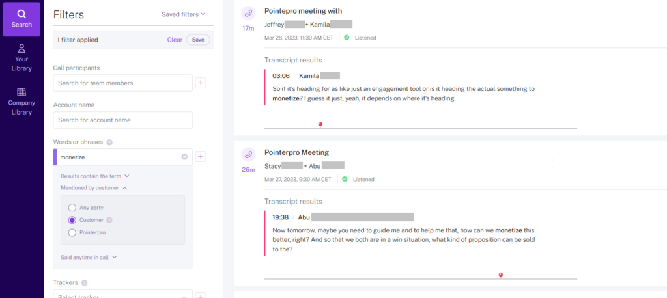Image resolution: width=667 pixels, height=298 pixels.
Task: Click the Clear filter link
Action: 175,40
